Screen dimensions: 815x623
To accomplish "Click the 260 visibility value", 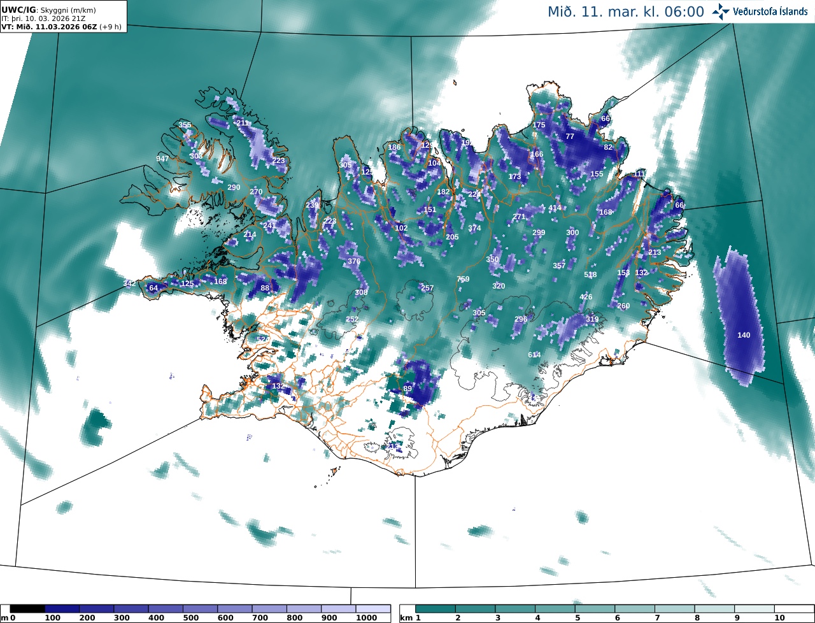I will pos(623,306).
